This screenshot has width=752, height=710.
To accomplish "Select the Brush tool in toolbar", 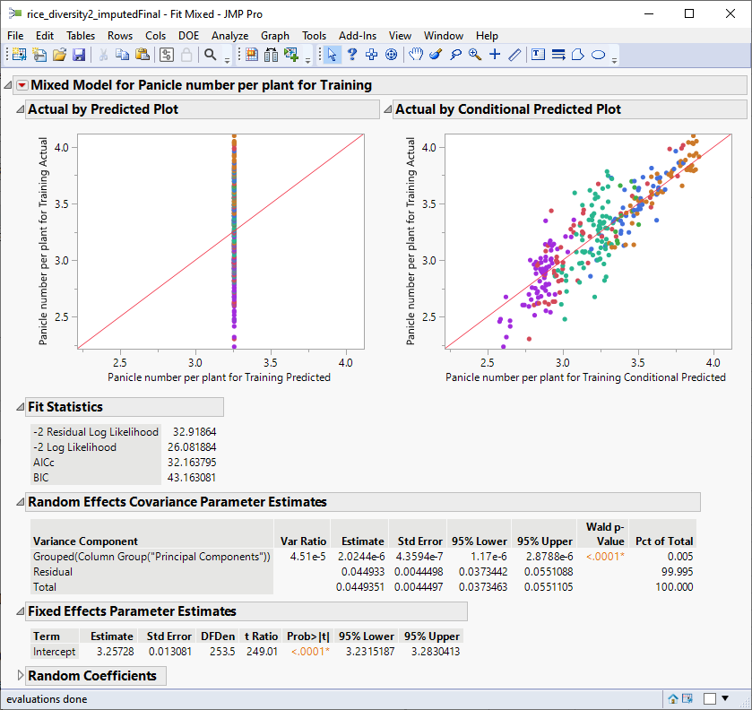I will [x=436, y=55].
